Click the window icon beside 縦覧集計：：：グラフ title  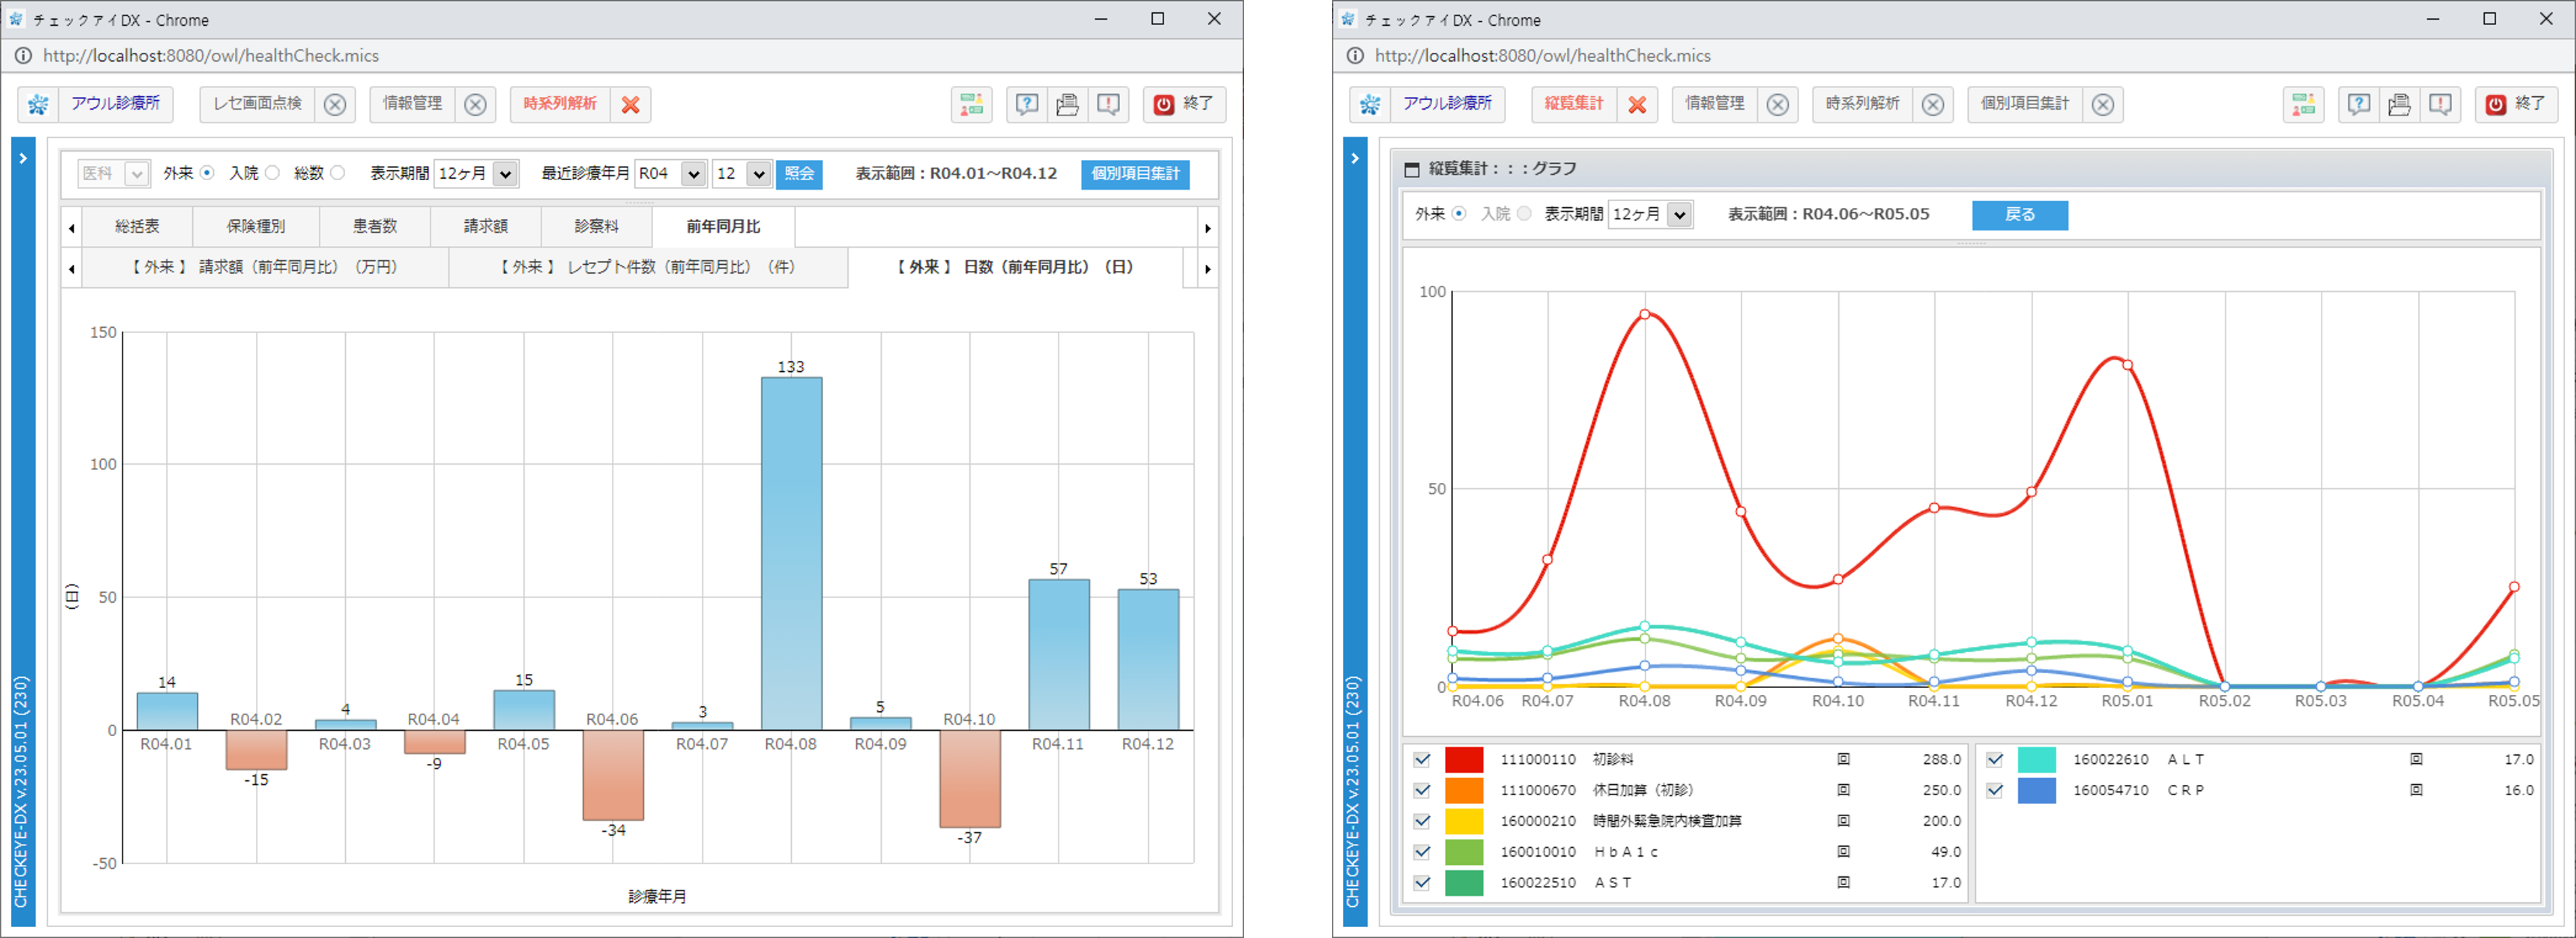[x=1412, y=169]
